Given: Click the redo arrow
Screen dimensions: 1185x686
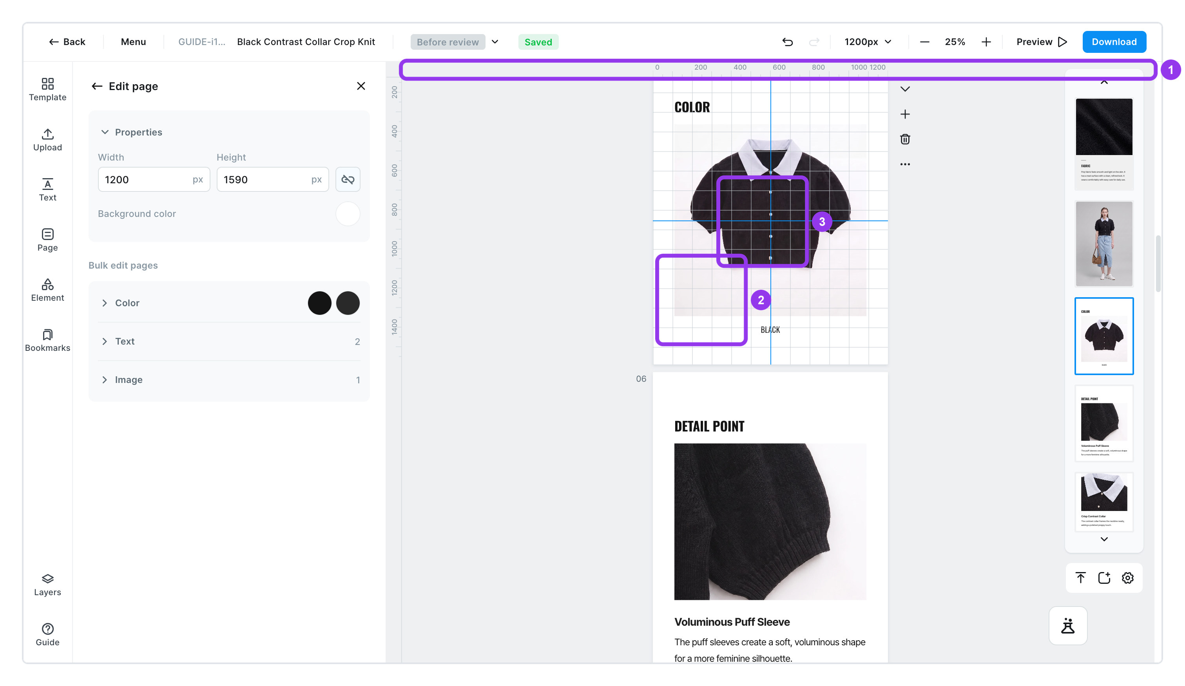Looking at the screenshot, I should pyautogui.click(x=814, y=42).
